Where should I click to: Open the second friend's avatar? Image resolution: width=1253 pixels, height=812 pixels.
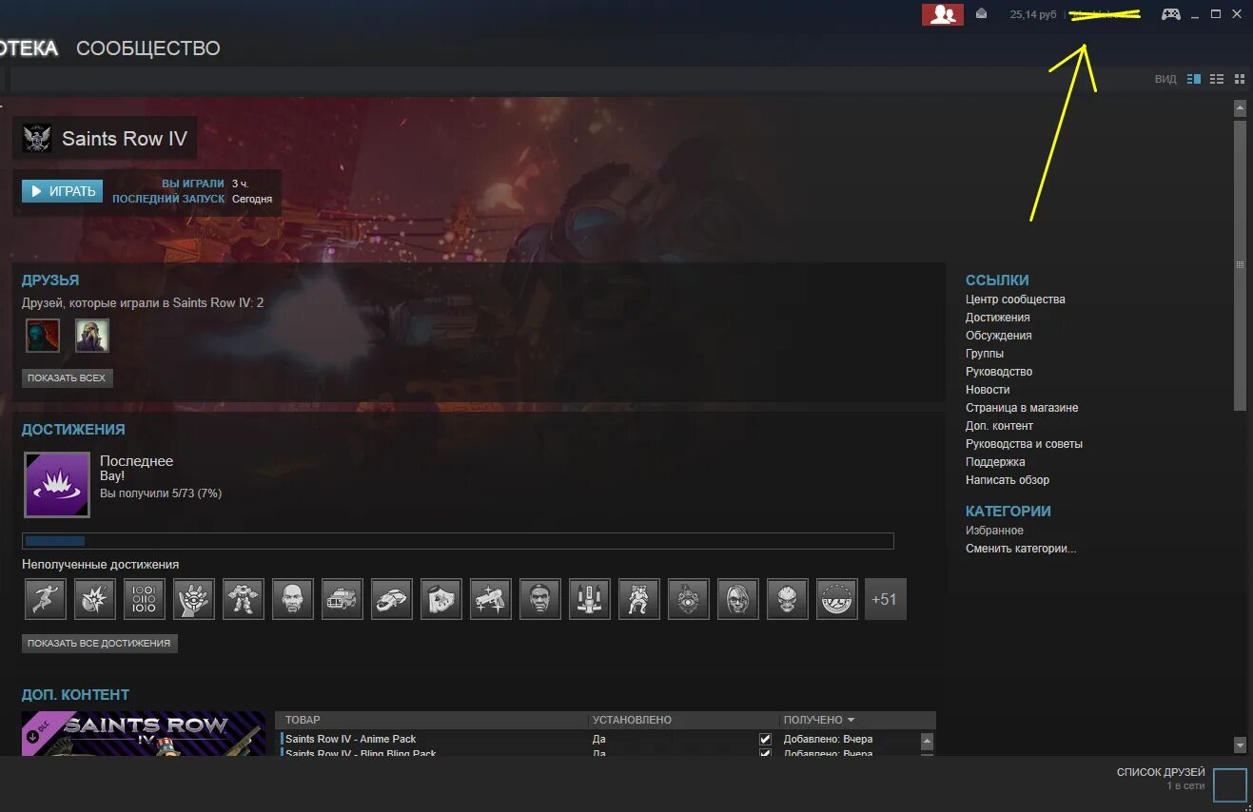tap(92, 336)
